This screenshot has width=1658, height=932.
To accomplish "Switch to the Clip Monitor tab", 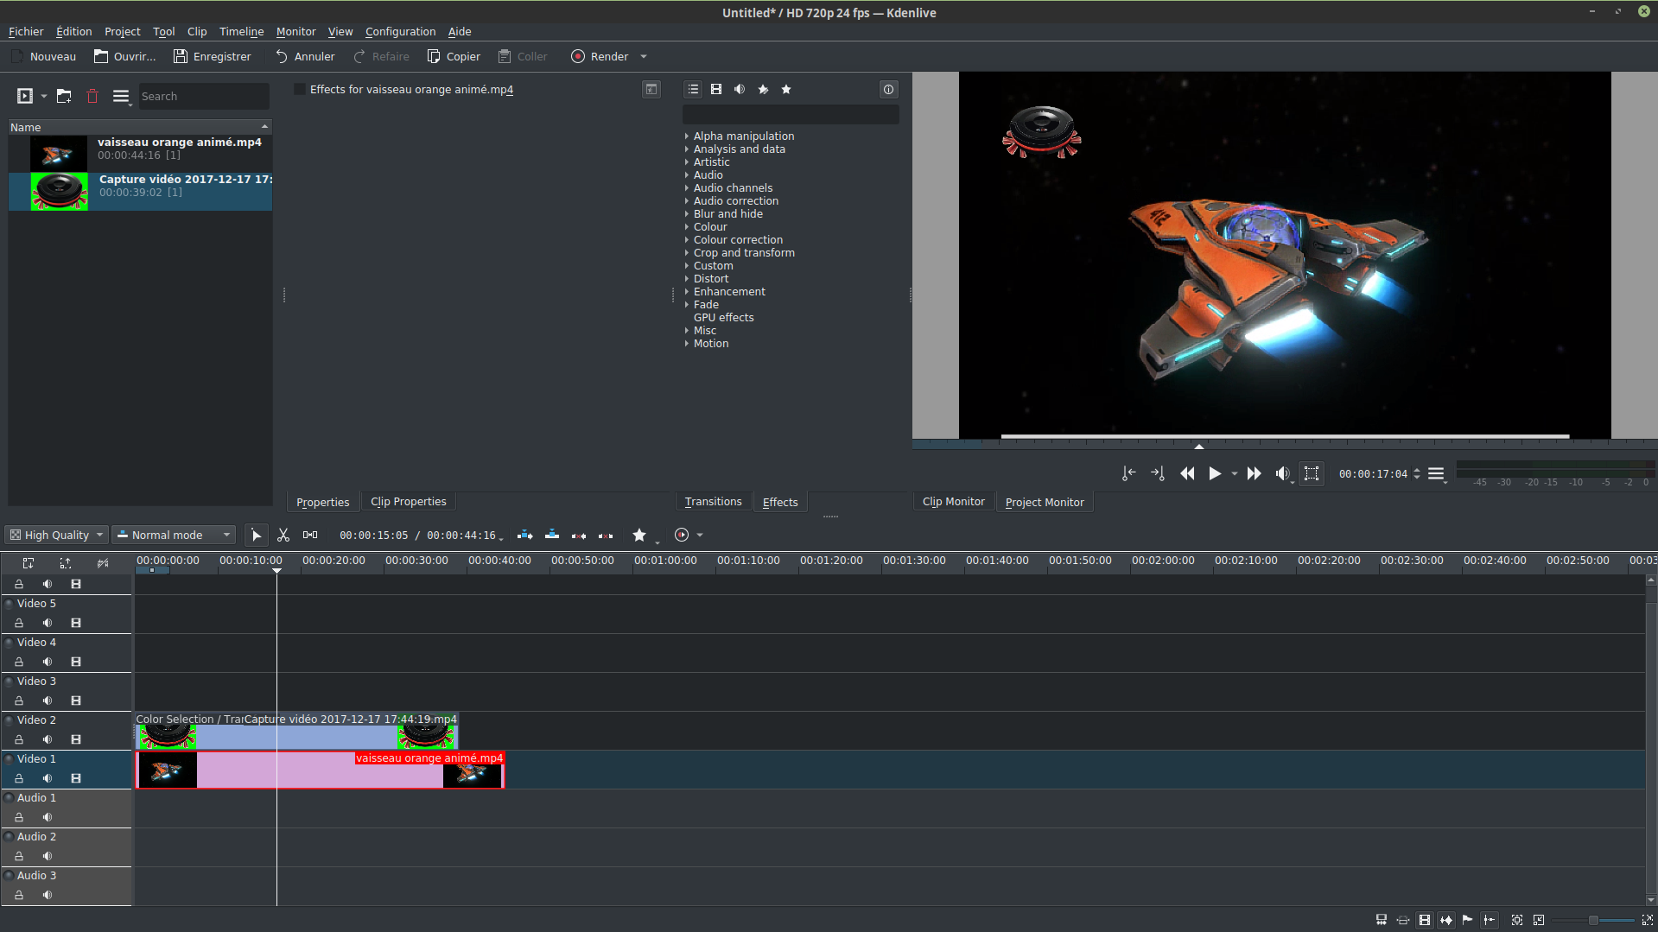I will point(953,502).
